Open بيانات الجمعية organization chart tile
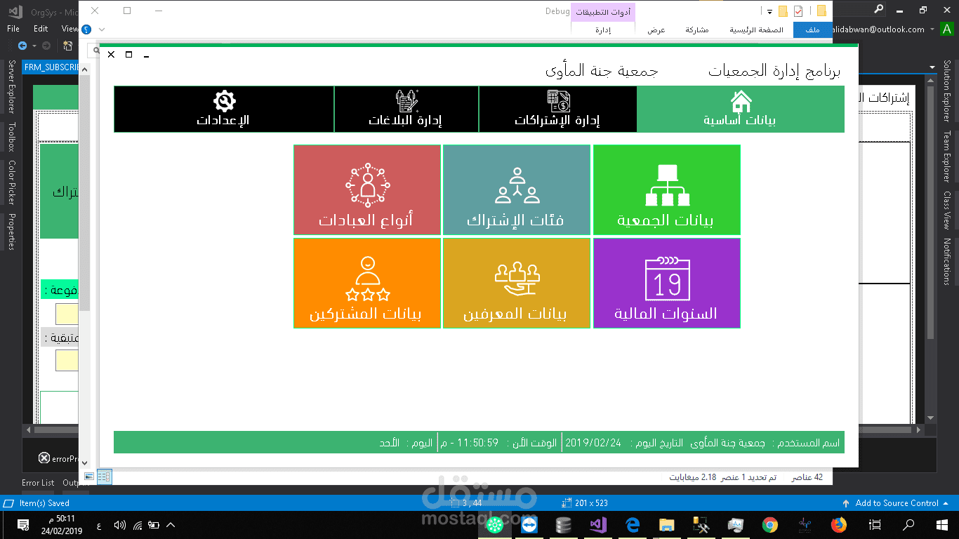 tap(666, 189)
